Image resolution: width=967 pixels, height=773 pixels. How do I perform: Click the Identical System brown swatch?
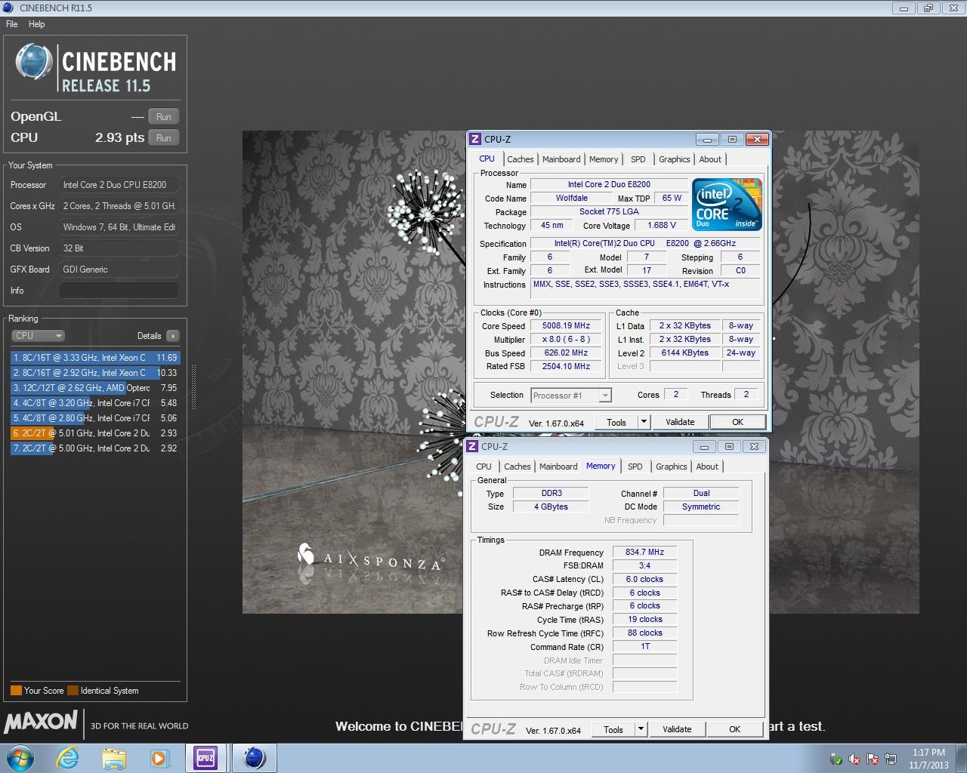click(x=73, y=691)
